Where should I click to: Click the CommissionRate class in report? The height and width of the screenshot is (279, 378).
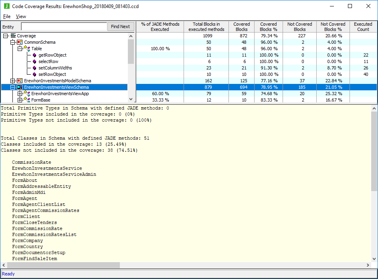pos(32,162)
